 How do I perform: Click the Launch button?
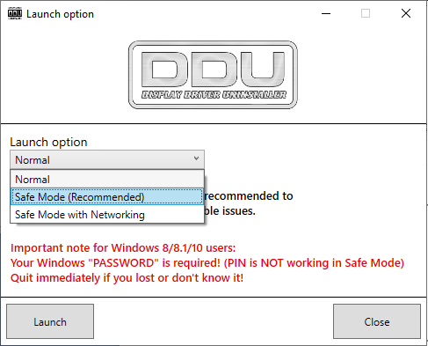[x=50, y=321]
